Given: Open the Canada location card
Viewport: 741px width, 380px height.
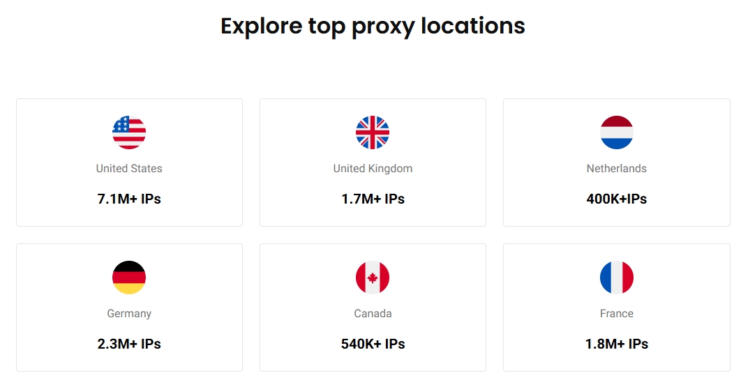Looking at the screenshot, I should pos(373,307).
